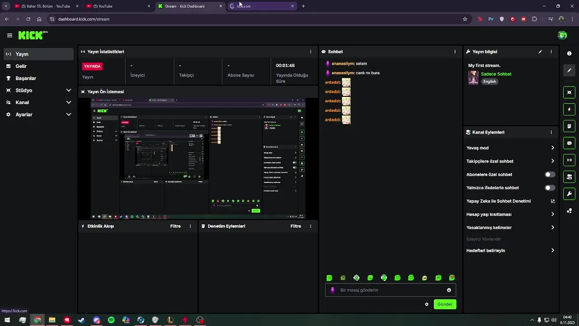Open the volume control in the system tray
Image resolution: width=579 pixels, height=326 pixels.
(554, 320)
